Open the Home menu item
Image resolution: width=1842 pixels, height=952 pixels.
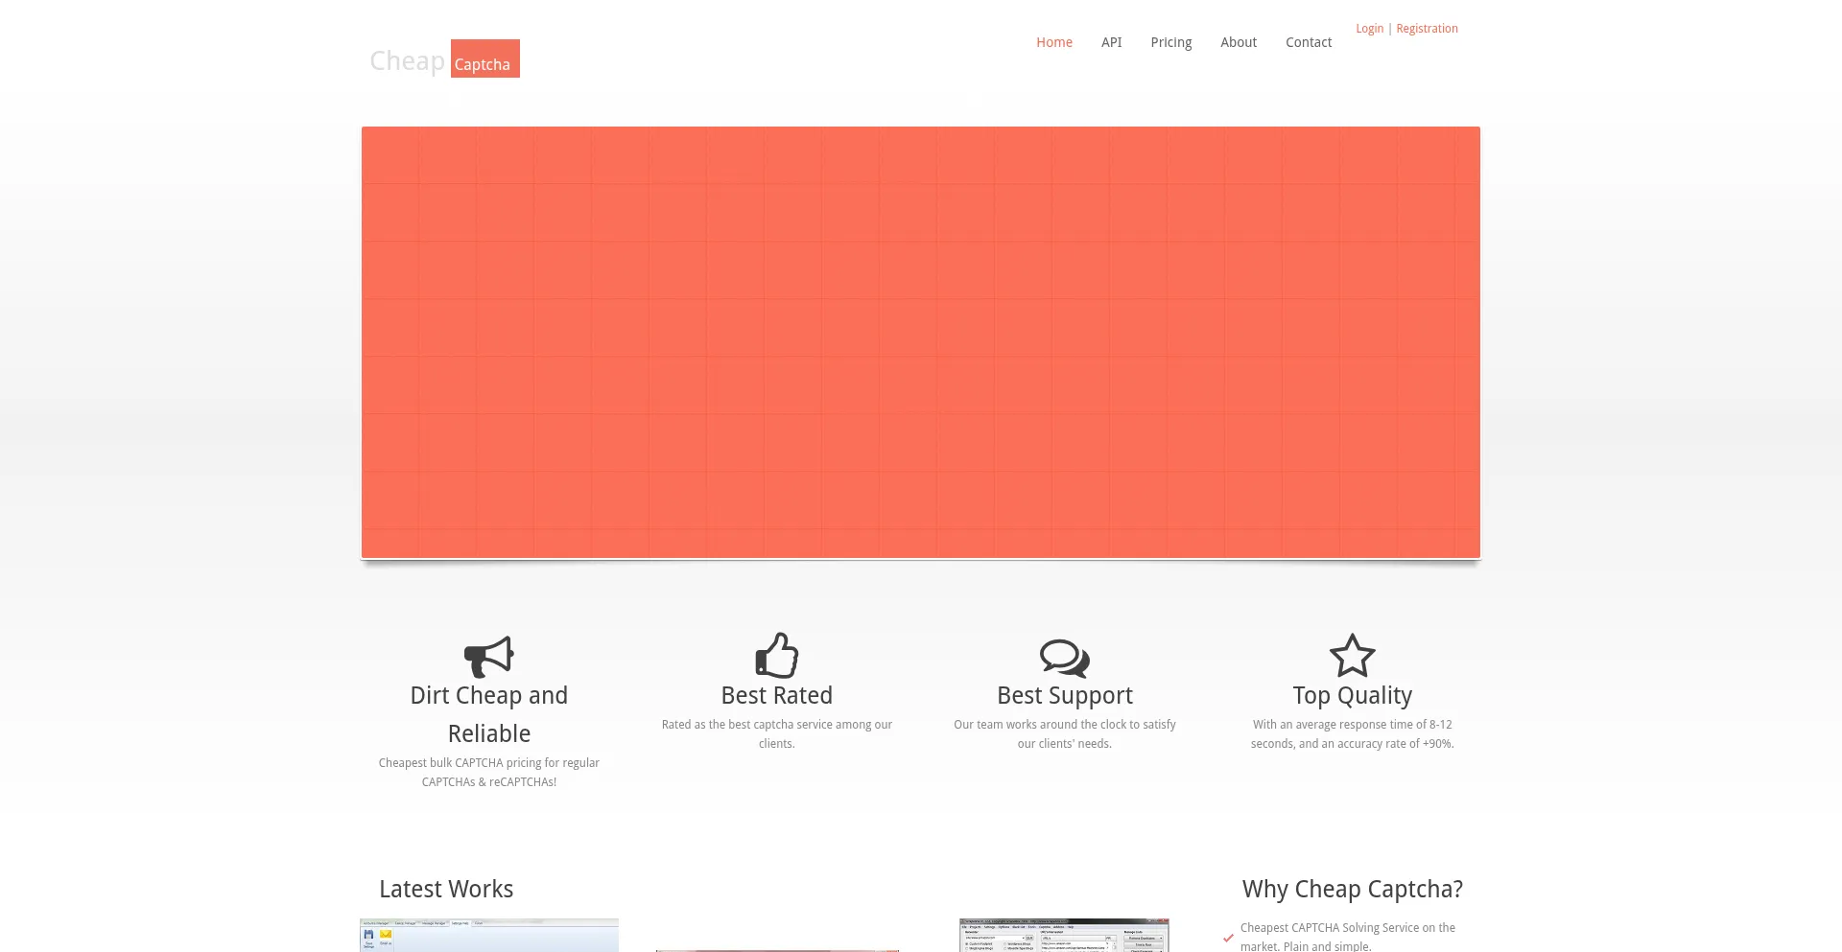point(1053,42)
